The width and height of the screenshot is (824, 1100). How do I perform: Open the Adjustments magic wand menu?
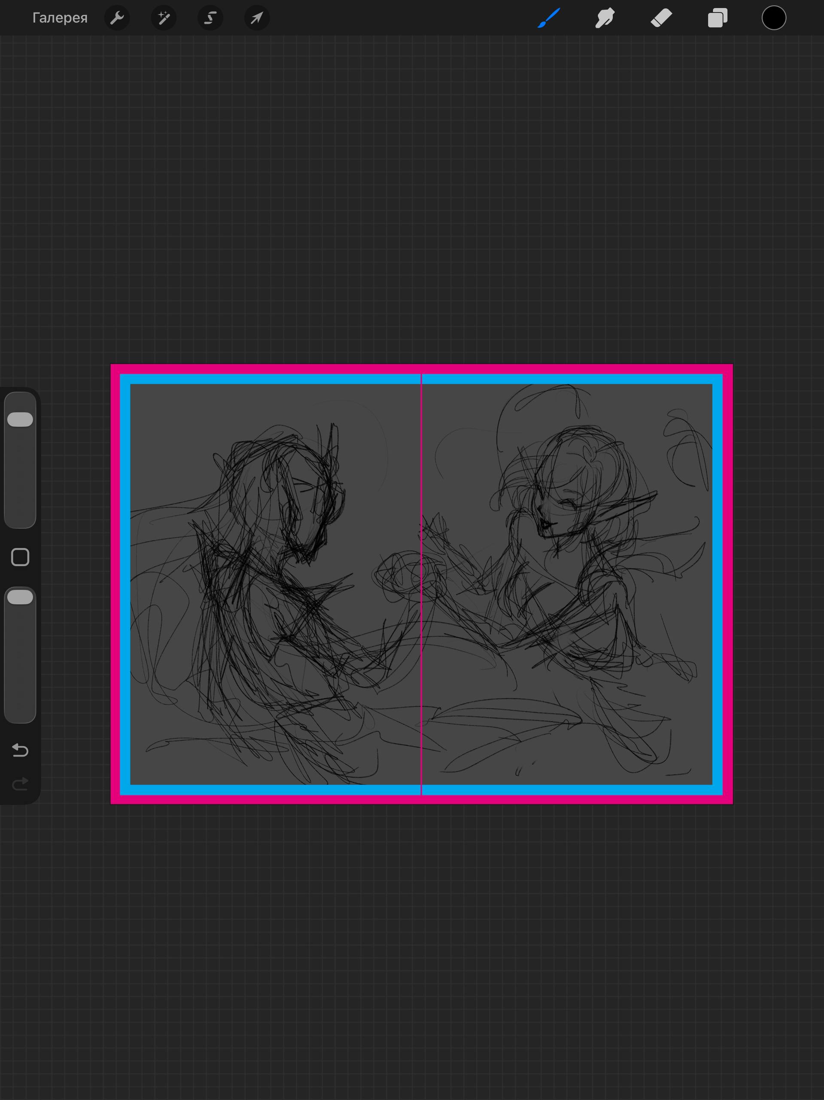point(164,18)
